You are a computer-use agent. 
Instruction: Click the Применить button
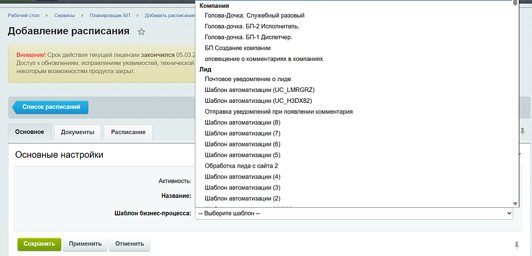click(85, 244)
